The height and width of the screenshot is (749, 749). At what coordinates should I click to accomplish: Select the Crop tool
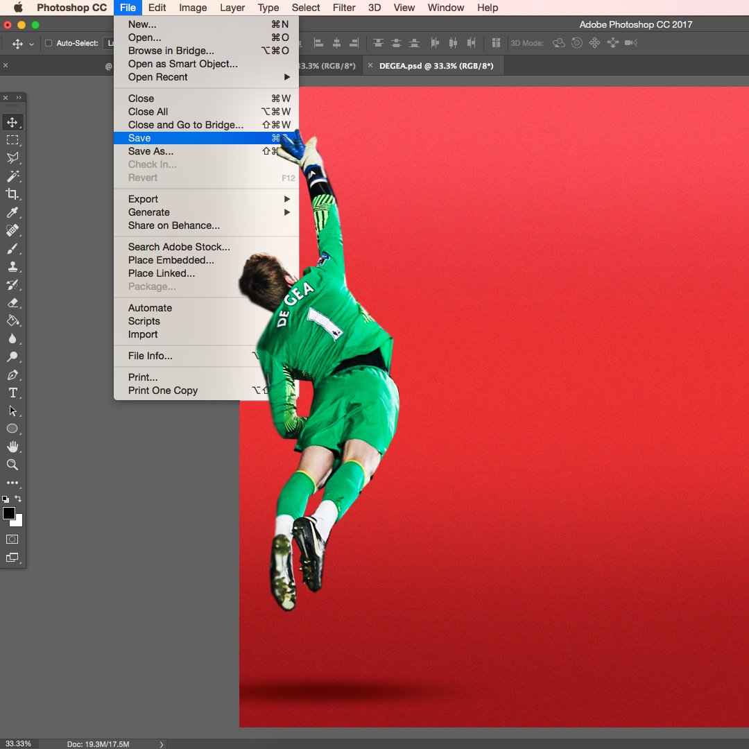(12, 194)
